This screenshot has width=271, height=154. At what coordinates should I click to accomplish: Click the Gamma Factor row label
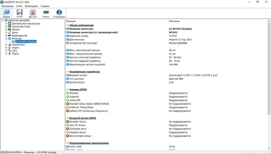77,82
